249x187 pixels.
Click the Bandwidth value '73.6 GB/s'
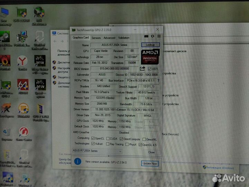[x=146, y=104]
